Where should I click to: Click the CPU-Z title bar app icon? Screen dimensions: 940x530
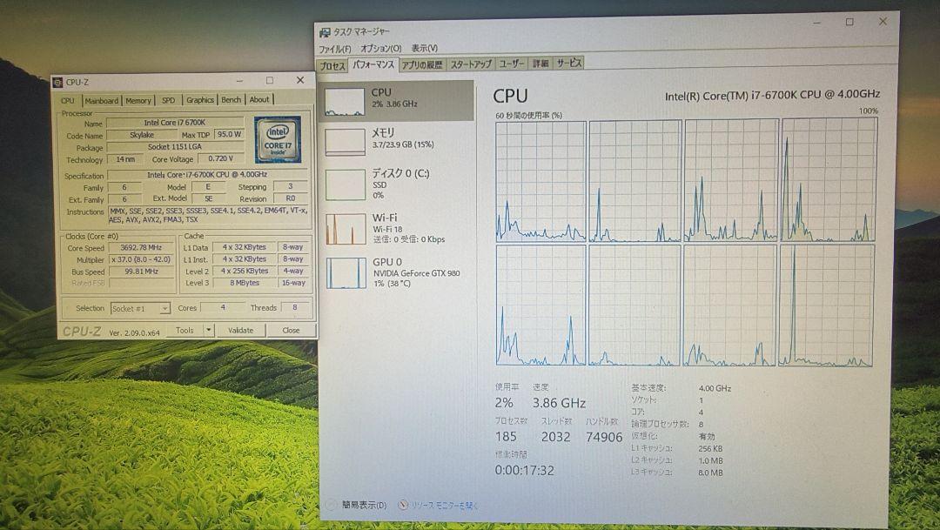tap(57, 82)
